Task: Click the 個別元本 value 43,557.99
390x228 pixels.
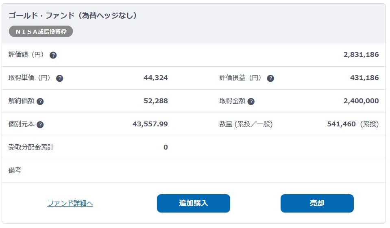Action: (150, 124)
